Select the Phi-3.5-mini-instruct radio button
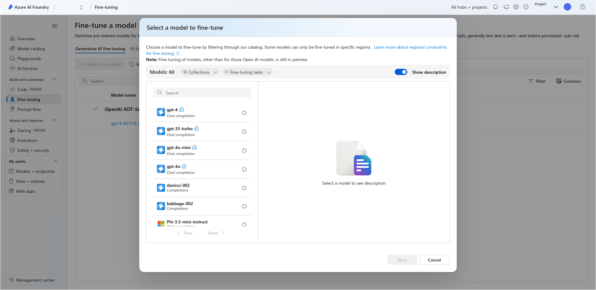596x290 pixels. (244, 225)
